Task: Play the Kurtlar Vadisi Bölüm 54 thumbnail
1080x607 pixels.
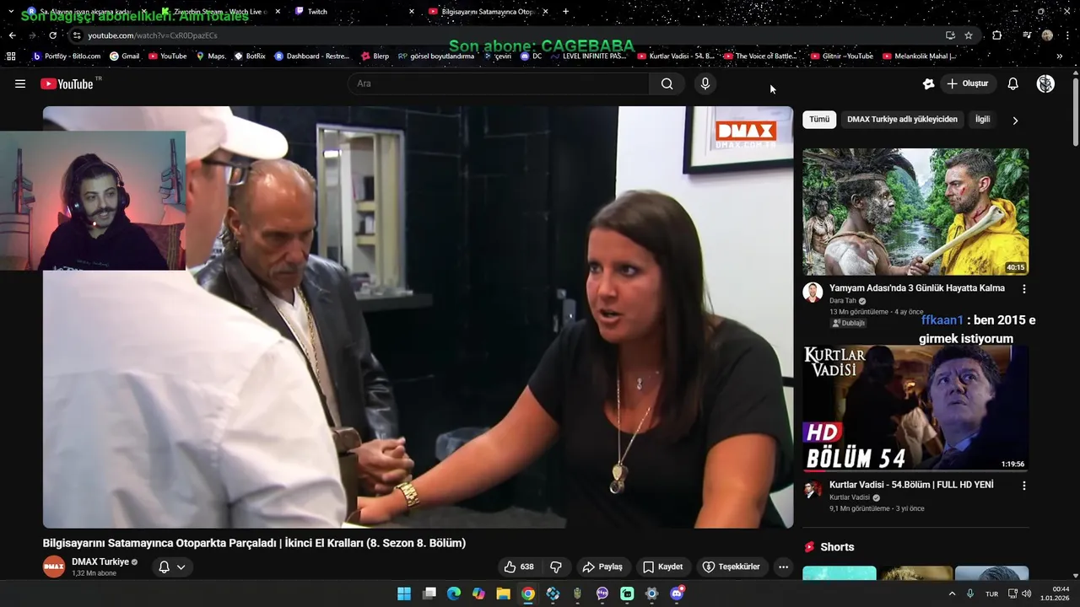Action: click(x=915, y=408)
